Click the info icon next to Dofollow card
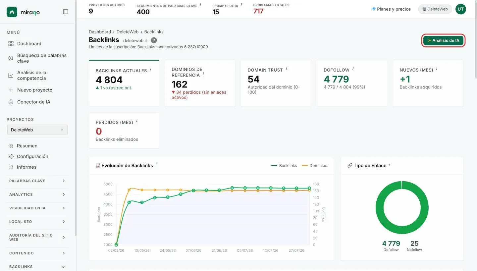Viewport: 477px width, 271px height. click(x=353, y=69)
